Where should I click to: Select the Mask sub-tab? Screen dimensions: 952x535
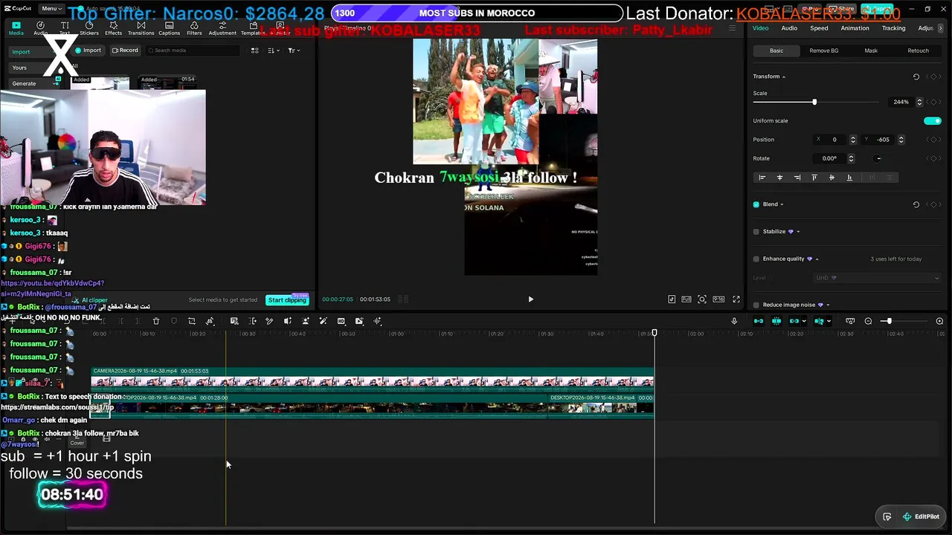pos(871,51)
